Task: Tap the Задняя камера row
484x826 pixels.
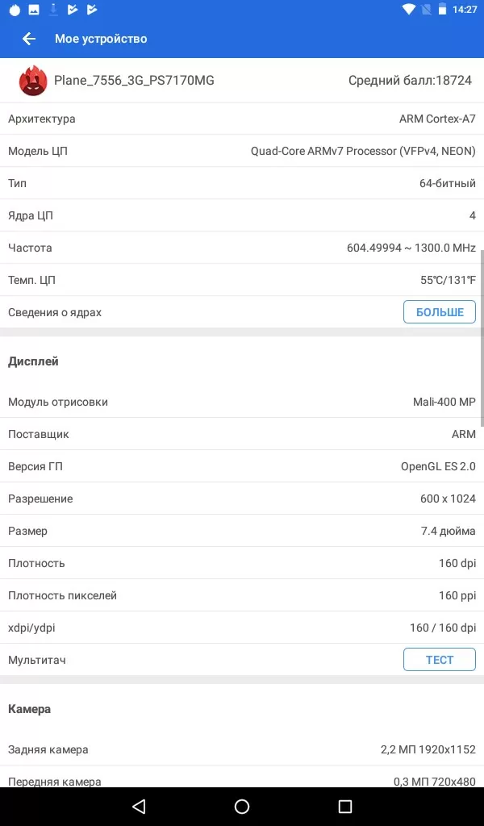Action: (242, 749)
